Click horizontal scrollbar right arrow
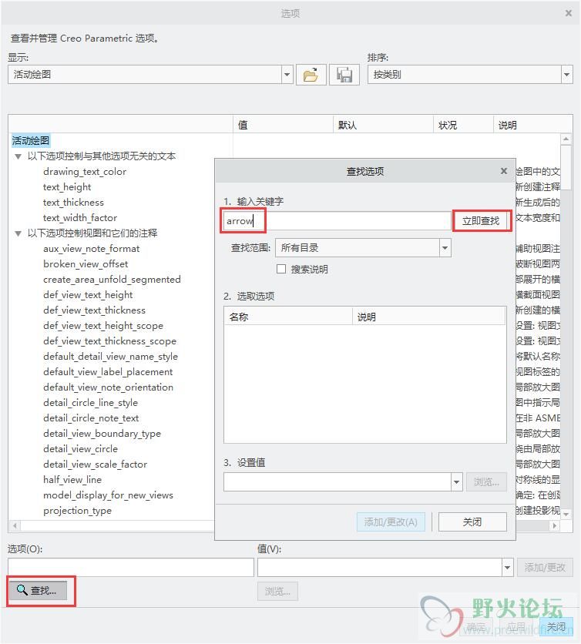581x644 pixels. point(554,525)
